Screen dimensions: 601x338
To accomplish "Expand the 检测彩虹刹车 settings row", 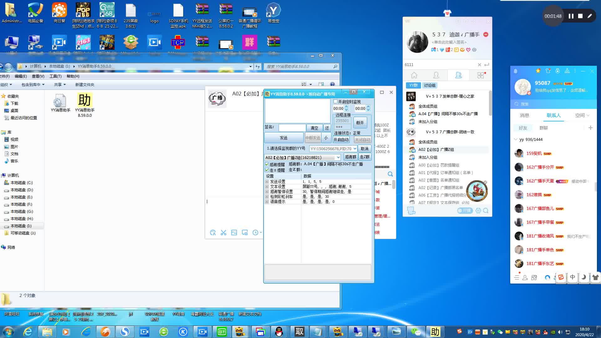I will (267, 197).
